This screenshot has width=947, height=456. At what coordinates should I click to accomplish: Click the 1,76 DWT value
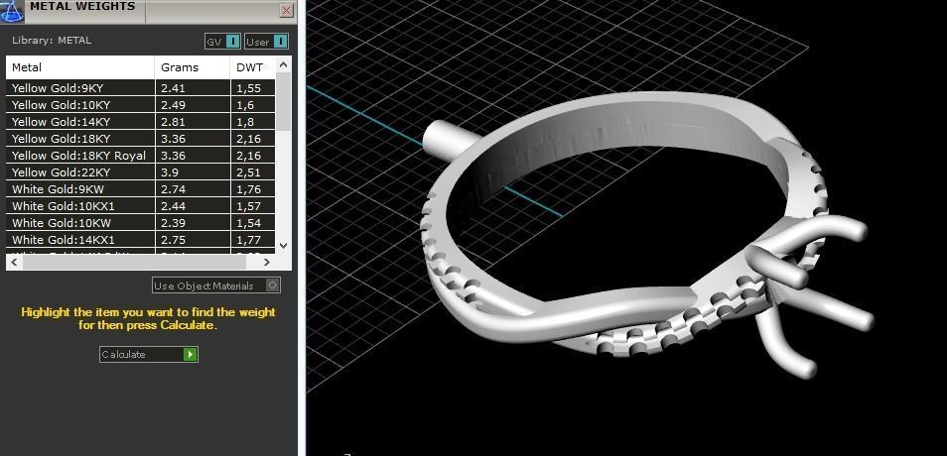[x=248, y=189]
